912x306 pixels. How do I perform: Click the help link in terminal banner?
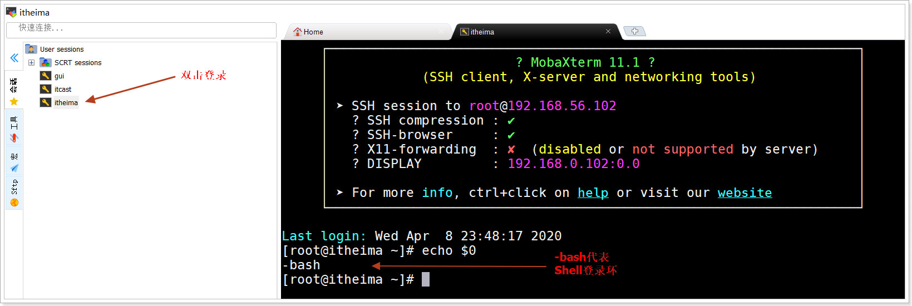593,193
